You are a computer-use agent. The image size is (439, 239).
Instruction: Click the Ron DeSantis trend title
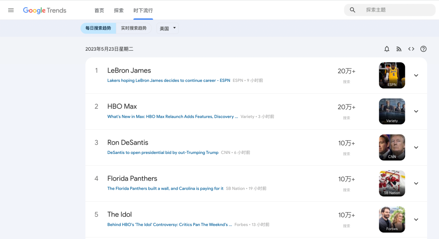pos(128,143)
